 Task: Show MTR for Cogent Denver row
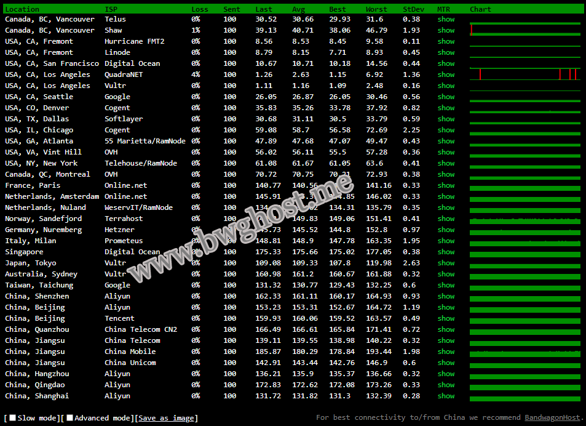click(446, 108)
